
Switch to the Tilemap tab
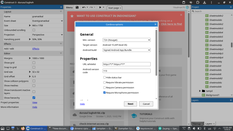click(x=197, y=124)
